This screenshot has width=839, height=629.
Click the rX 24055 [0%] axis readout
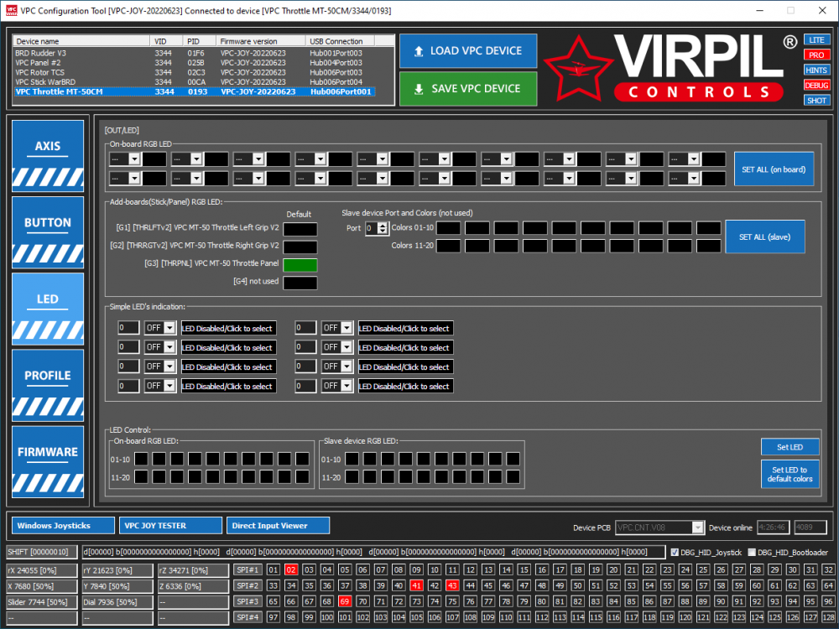[42, 570]
